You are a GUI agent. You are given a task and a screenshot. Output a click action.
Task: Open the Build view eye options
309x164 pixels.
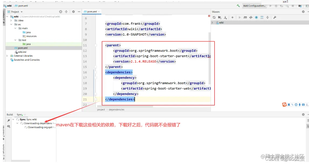pos(8,127)
